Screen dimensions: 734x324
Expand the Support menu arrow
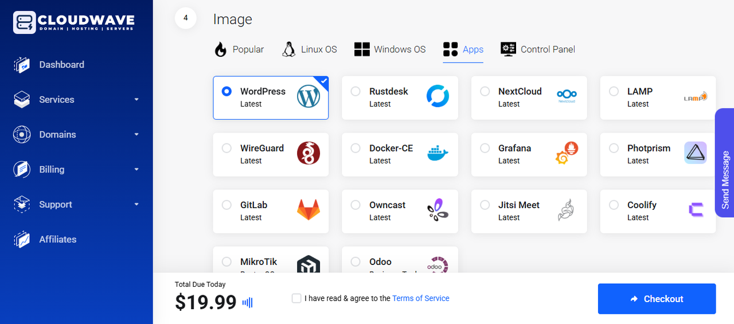(x=136, y=205)
